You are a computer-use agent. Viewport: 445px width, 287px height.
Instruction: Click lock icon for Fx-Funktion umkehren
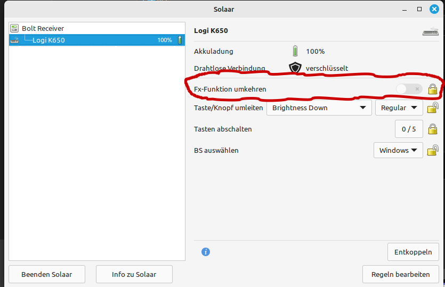(433, 89)
